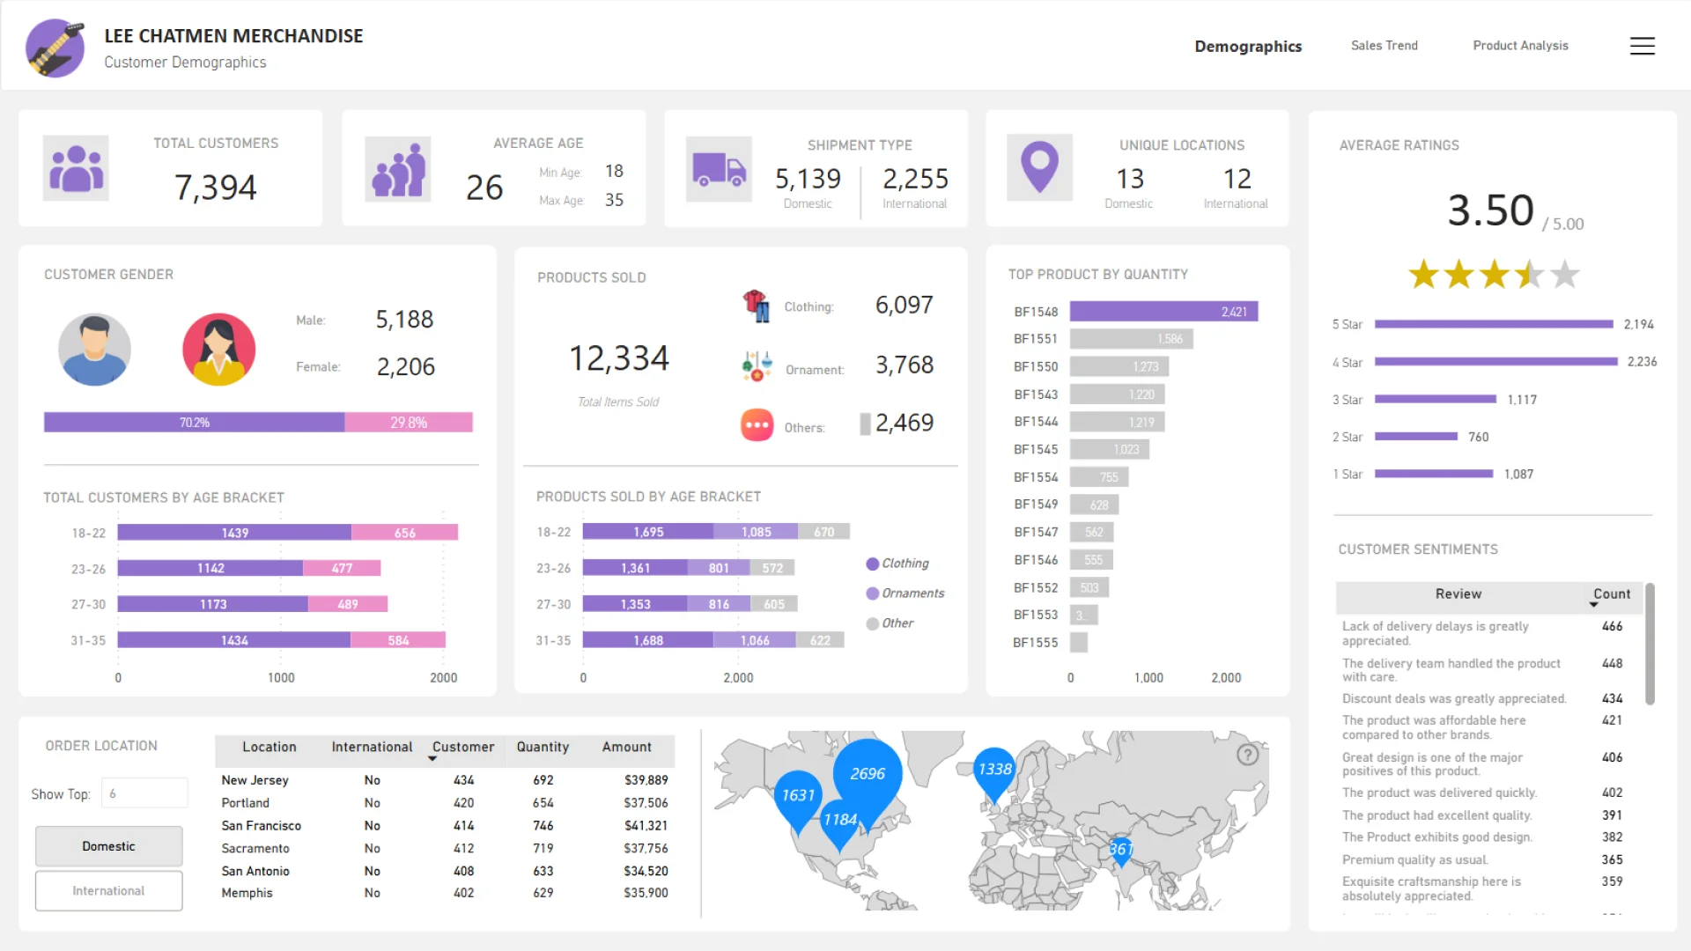Click the 3.50 average rating value

[1490, 210]
